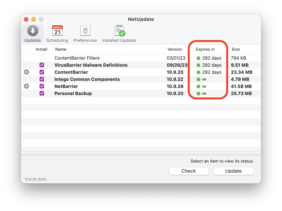Click green status dot in ContentBarrier 10.9.20 row
The width and height of the screenshot is (282, 211).
pyautogui.click(x=198, y=72)
